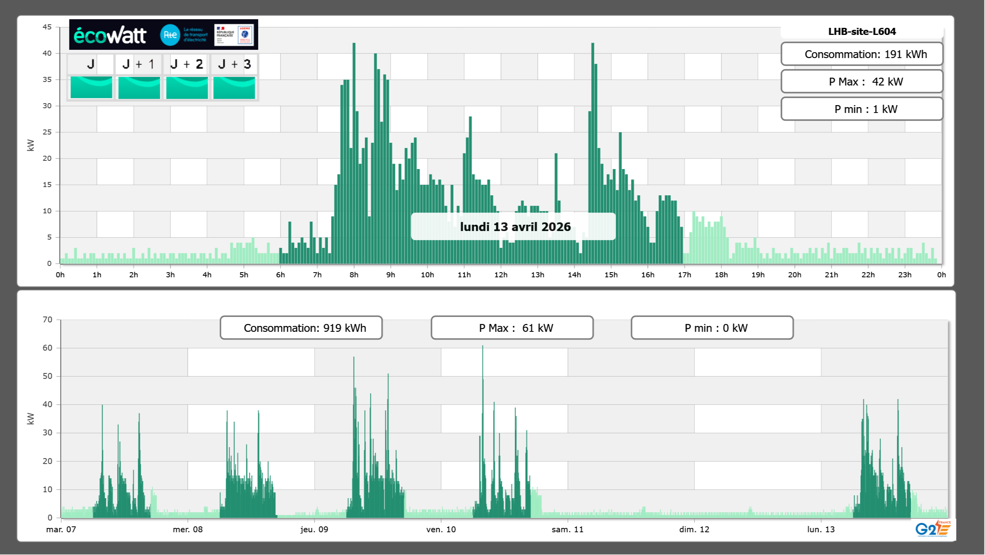The width and height of the screenshot is (985, 555).
Task: Click the Consommation: 191 kWh box
Action: (x=862, y=54)
